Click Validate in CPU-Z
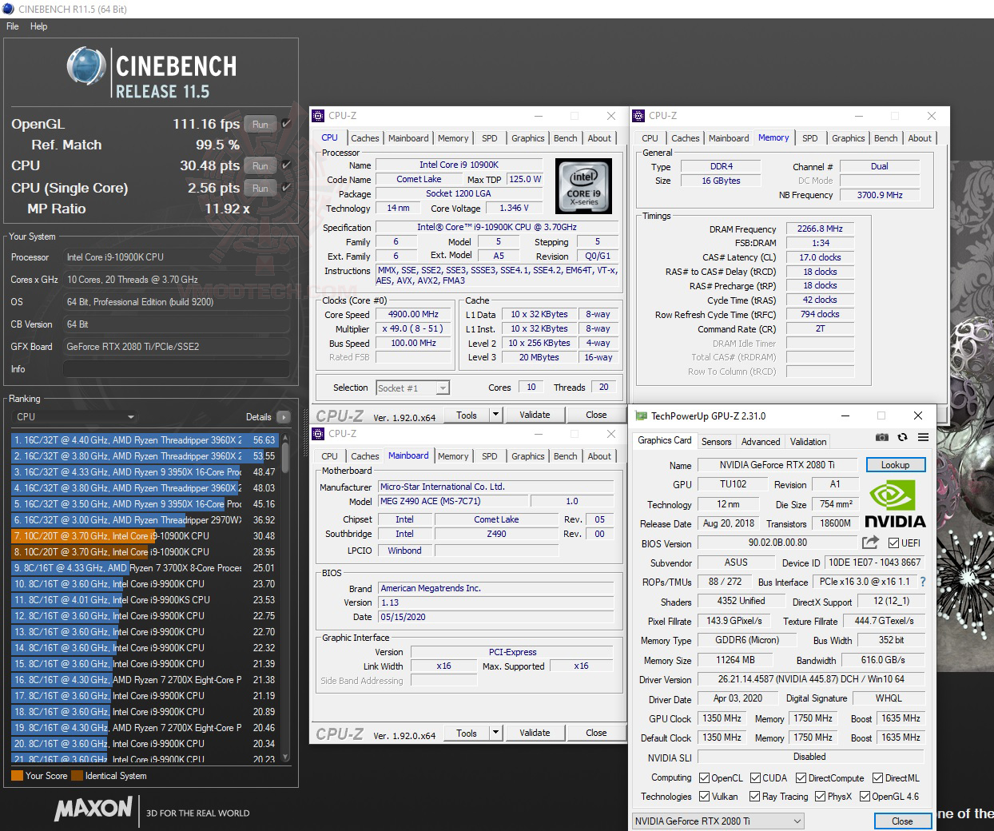994x831 pixels. 535,414
